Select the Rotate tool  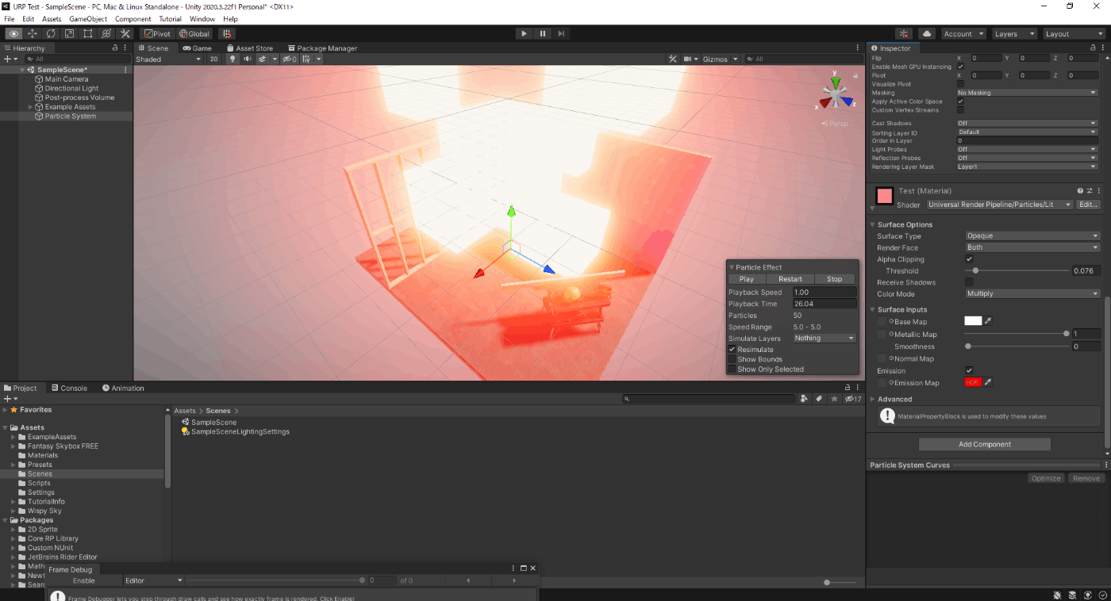point(51,34)
